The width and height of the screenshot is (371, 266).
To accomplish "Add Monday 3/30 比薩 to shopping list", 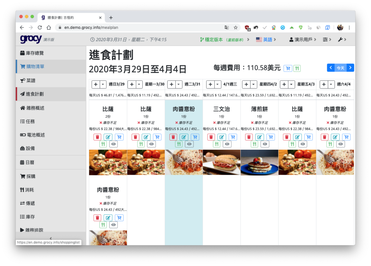I will tap(157, 137).
